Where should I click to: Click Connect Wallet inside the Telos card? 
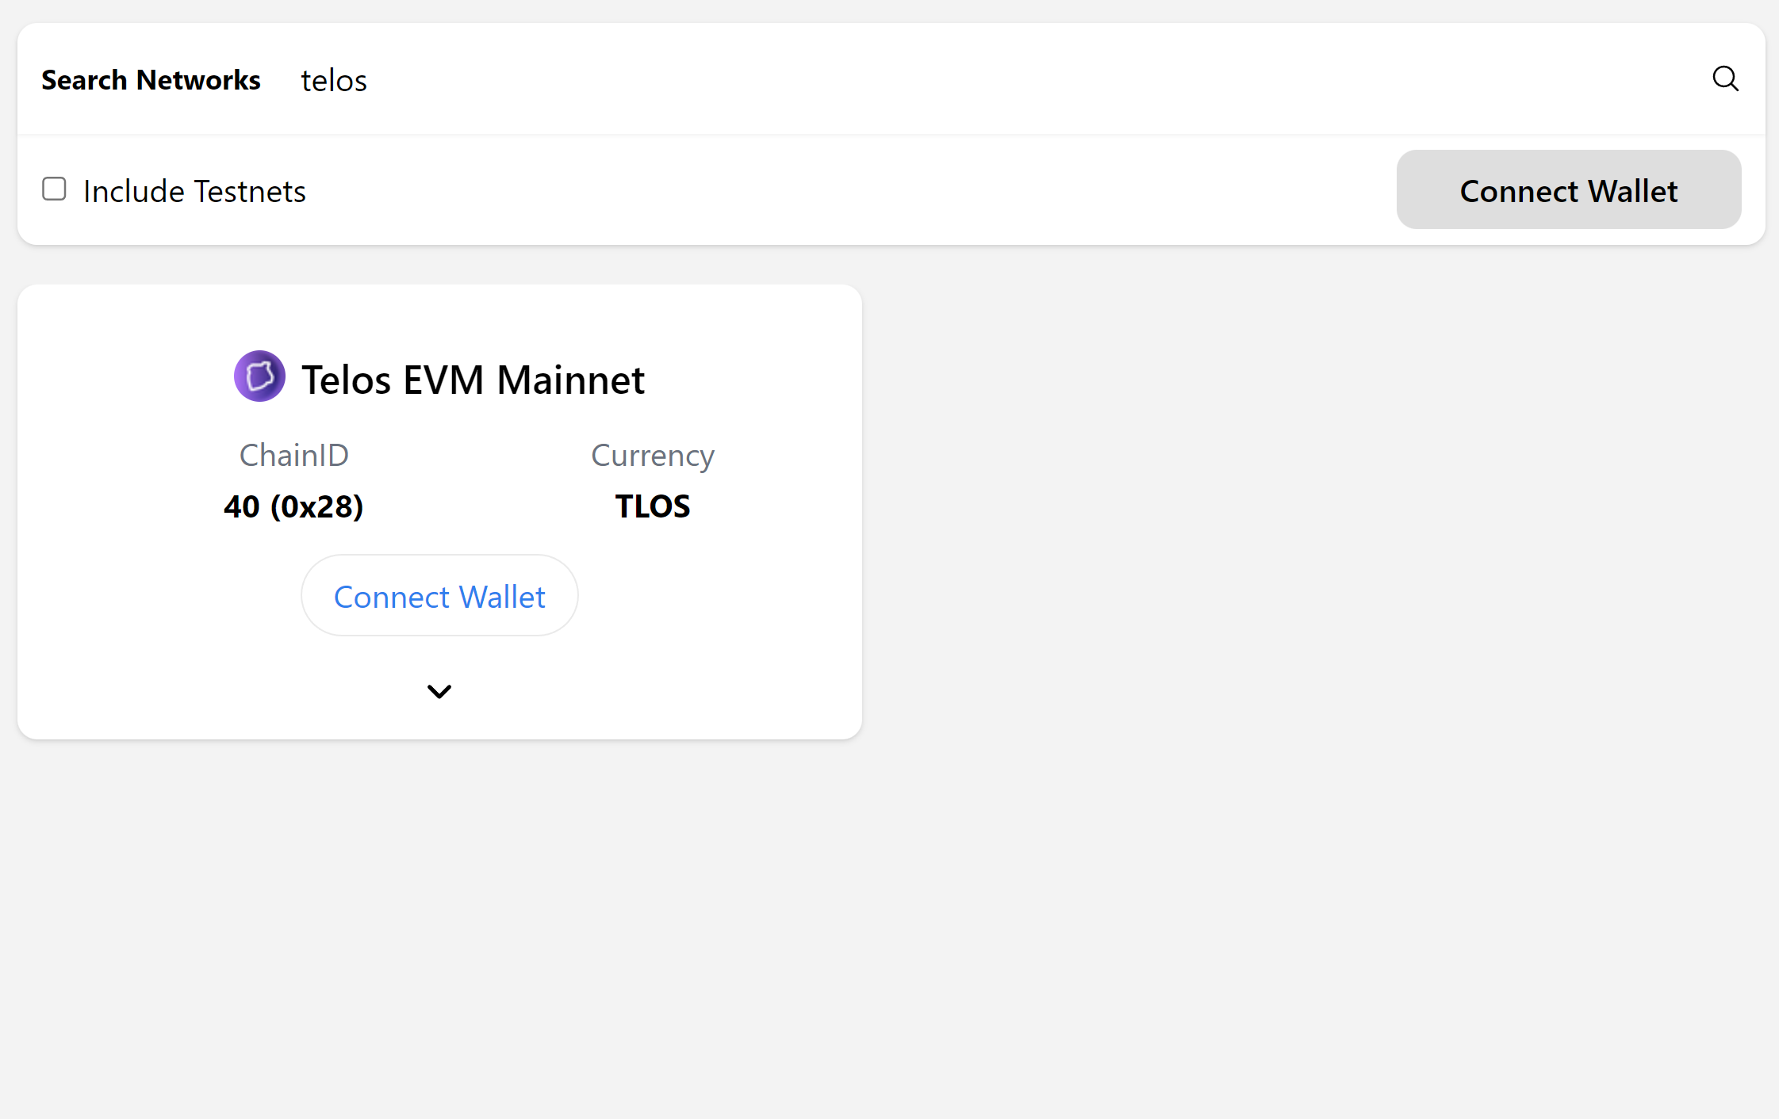tap(439, 595)
